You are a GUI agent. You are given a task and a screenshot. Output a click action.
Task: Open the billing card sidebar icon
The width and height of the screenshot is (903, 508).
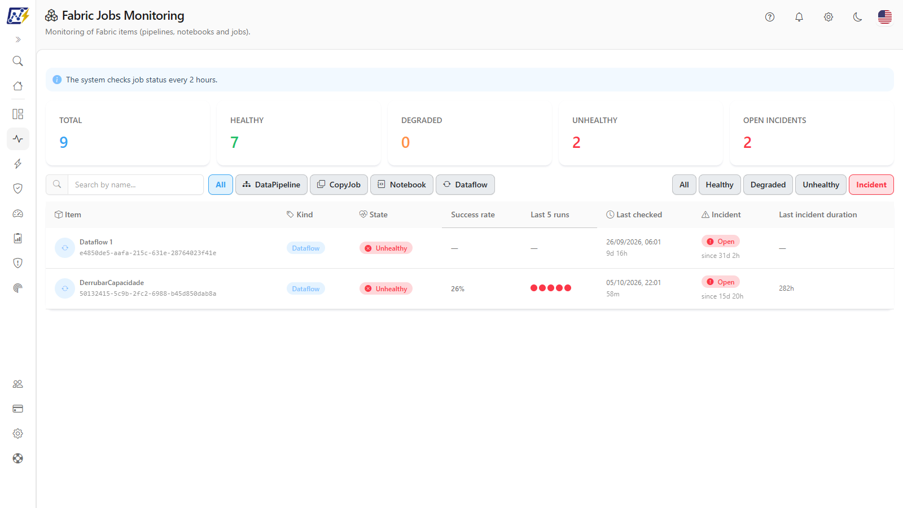pos(18,409)
